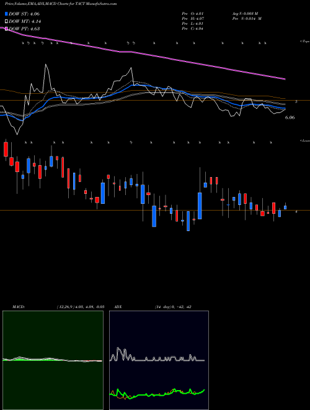The height and width of the screenshot is (410, 310).
Task: Click the 'Pre L: 4.01' value
Action: pos(193,24)
